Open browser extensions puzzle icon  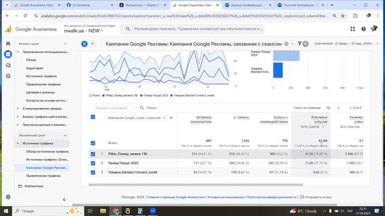(356, 16)
